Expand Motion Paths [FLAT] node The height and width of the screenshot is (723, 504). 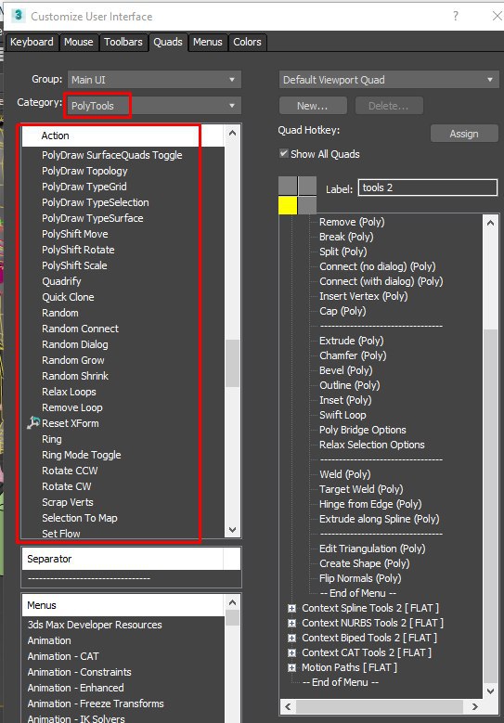coord(291,667)
